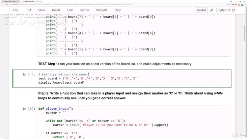Click the orange extension icon in browser toolbar
Screen dimensions: 247x139
(x=239, y=5)
